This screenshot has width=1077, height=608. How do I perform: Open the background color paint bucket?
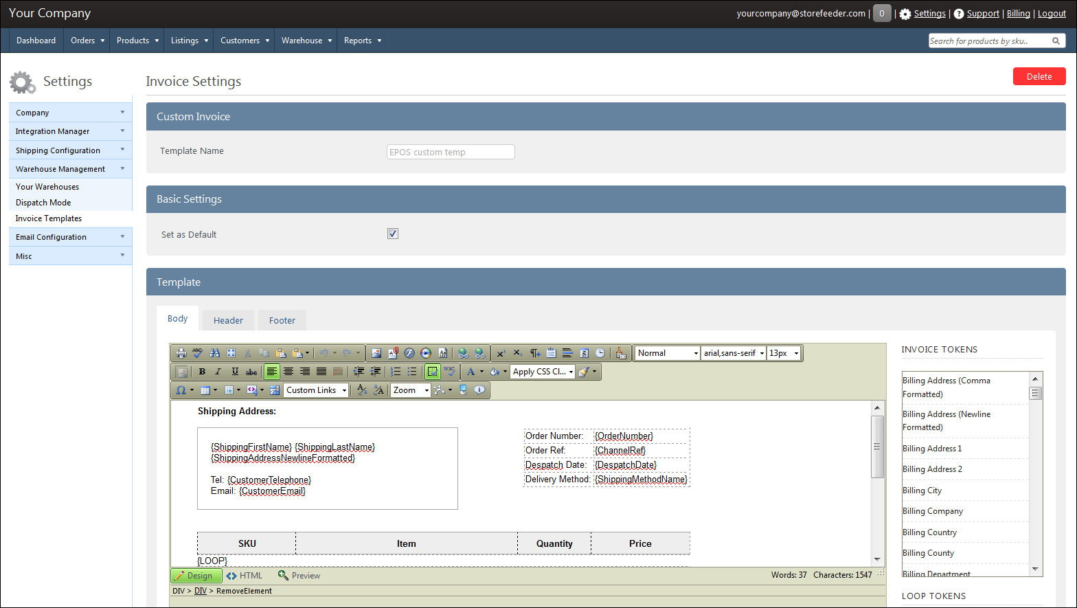click(494, 372)
